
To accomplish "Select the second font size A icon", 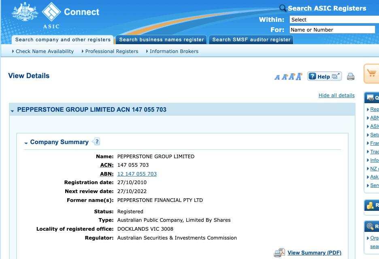I will [x=285, y=77].
